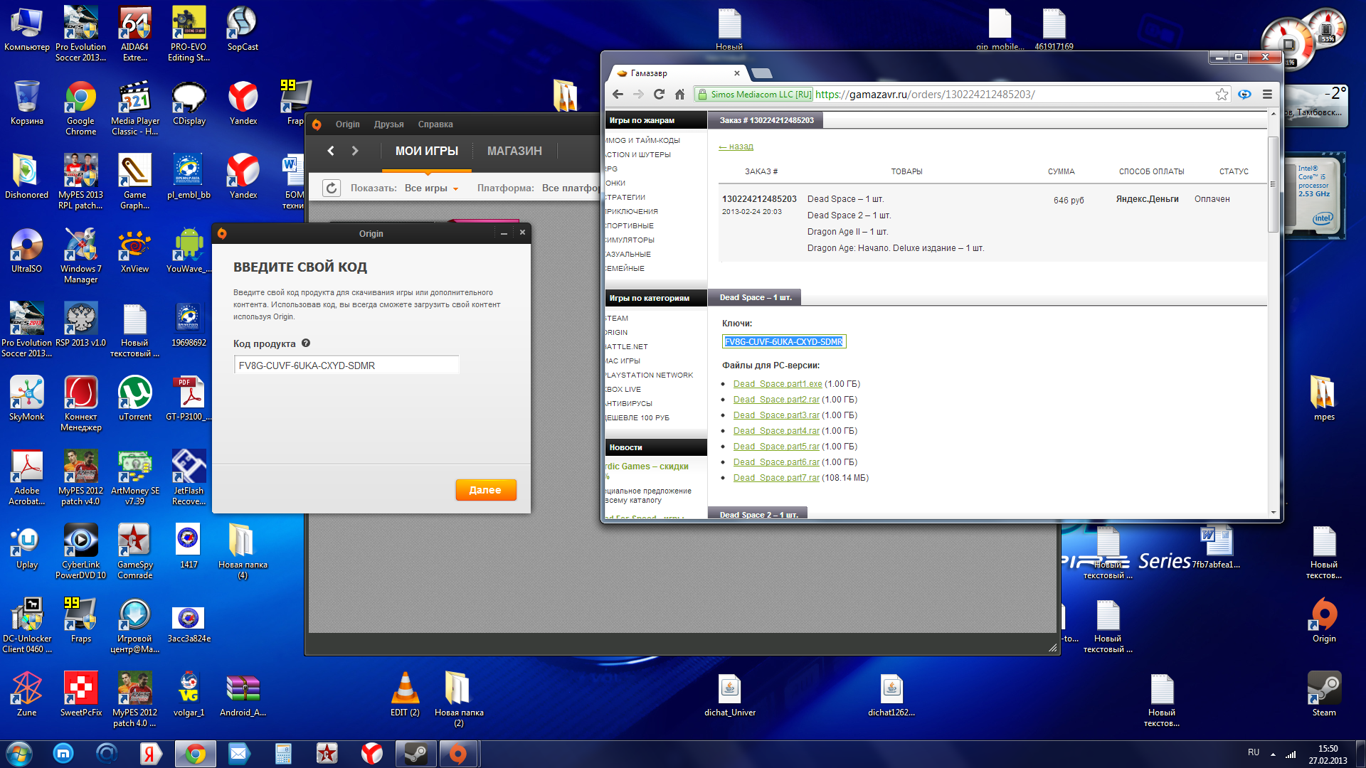Open the Chrome menu button
This screenshot has width=1366, height=768.
pyautogui.click(x=1267, y=94)
